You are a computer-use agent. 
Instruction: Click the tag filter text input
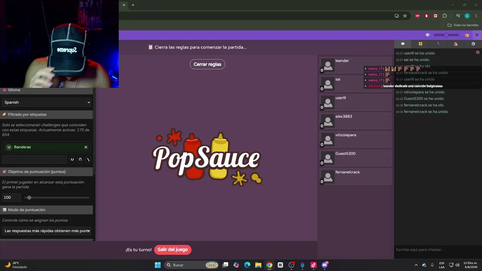[x=35, y=160]
